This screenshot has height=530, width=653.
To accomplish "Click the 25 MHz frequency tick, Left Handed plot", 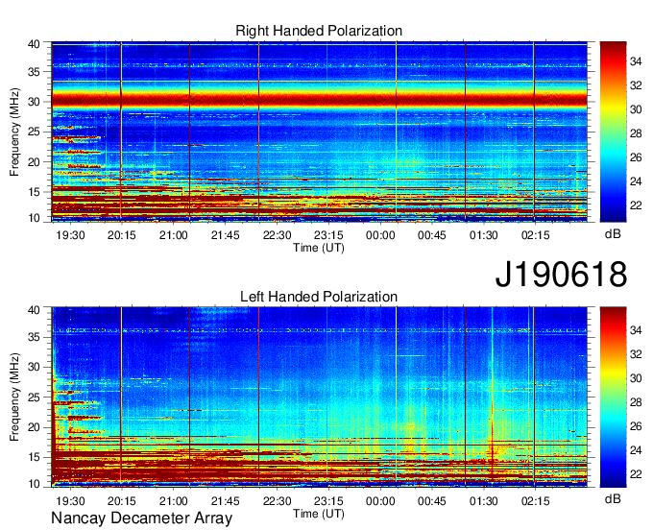I will pos(34,397).
